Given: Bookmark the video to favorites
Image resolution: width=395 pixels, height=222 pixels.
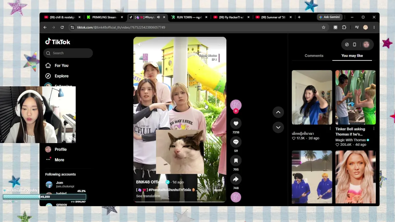Looking at the screenshot, I should pyautogui.click(x=236, y=160).
